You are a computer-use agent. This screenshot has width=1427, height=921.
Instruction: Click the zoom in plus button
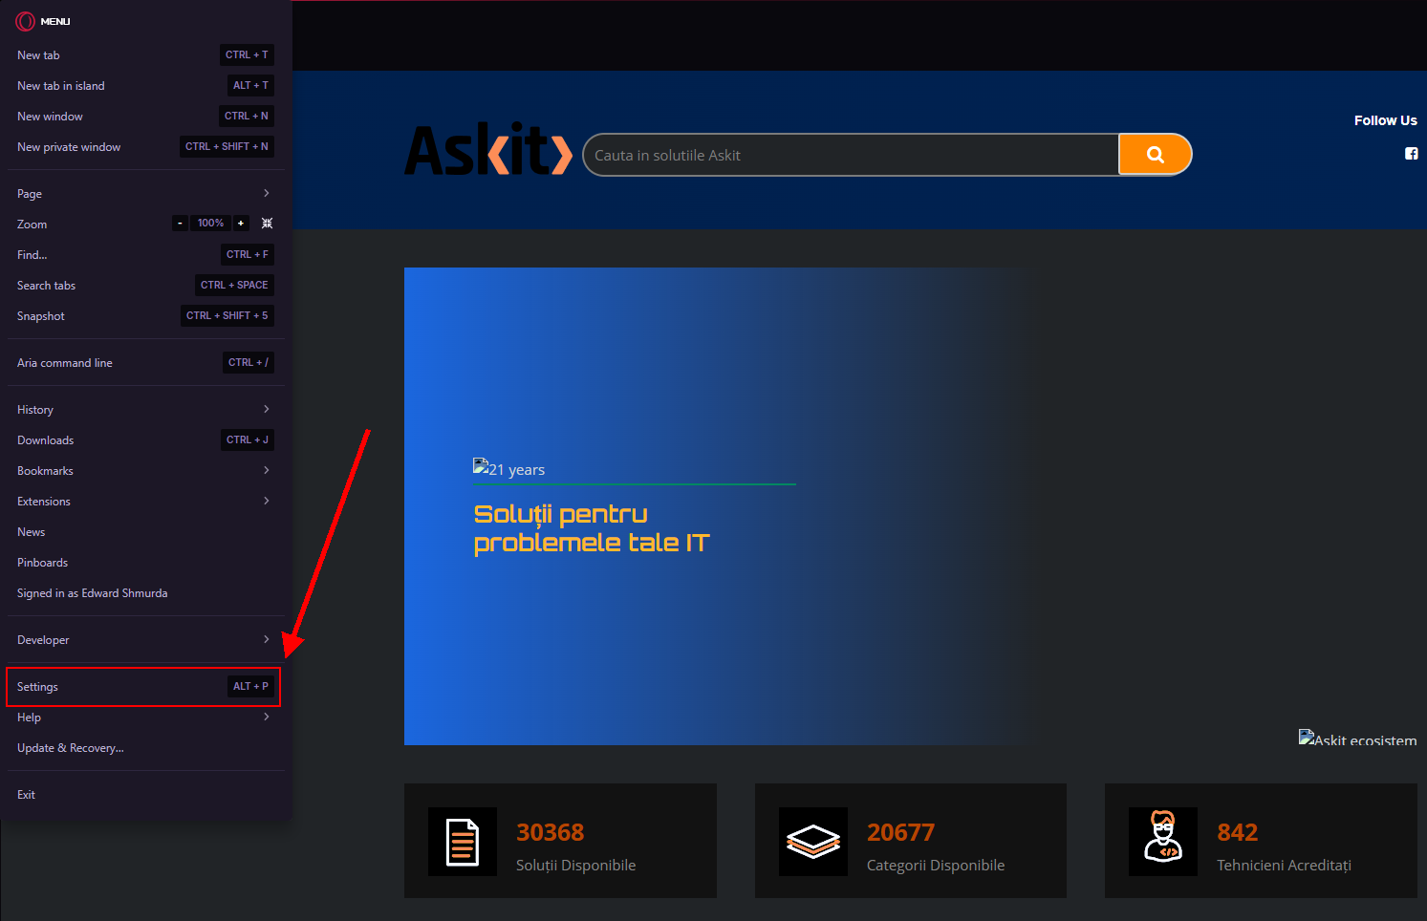(241, 224)
